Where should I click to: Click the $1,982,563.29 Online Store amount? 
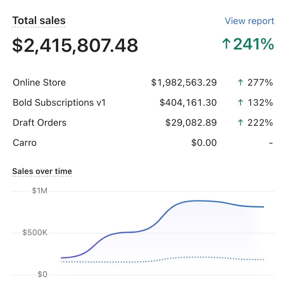(x=184, y=83)
